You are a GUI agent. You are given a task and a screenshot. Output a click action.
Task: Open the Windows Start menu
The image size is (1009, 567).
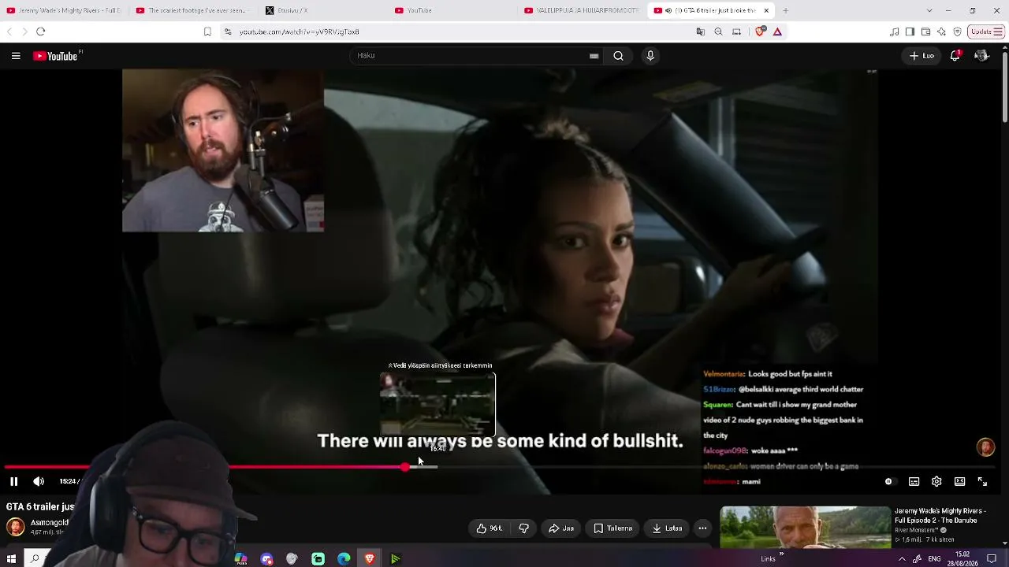11,559
